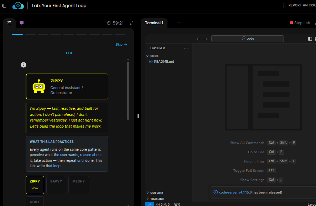Image resolution: width=316 pixels, height=206 pixels.
Task: Select the MESHY agent card
Action: coord(79,185)
